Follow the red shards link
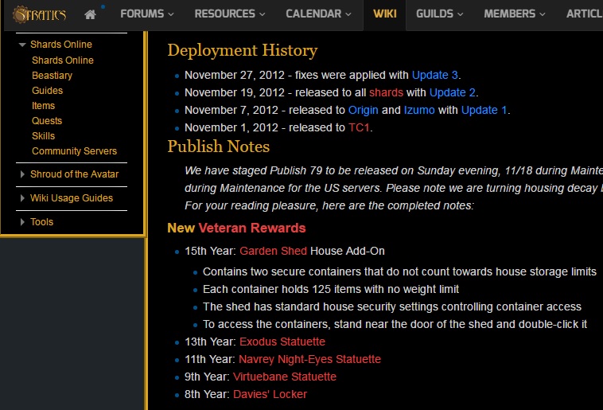 pos(386,93)
